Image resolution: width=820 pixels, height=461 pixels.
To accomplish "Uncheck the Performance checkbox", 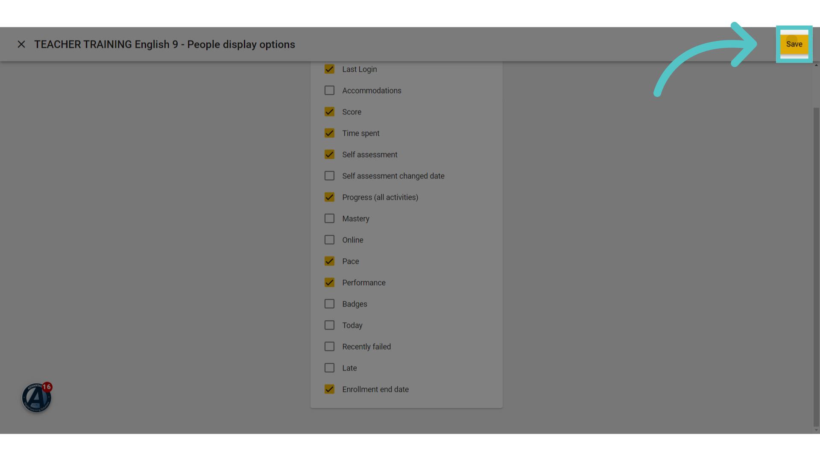I will tap(329, 283).
